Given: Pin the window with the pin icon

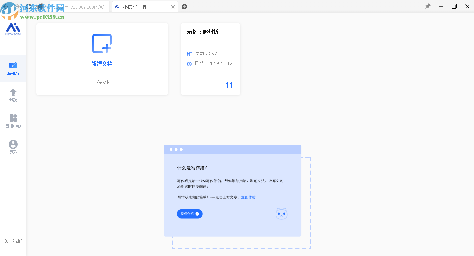Looking at the screenshot, I should click(x=428, y=6).
